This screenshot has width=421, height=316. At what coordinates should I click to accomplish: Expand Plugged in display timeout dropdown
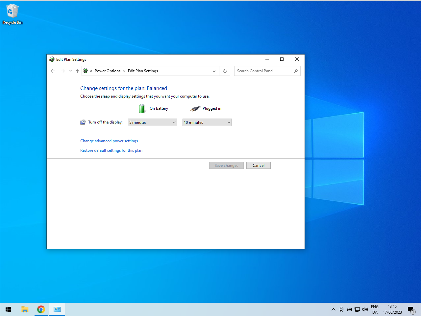click(x=207, y=123)
